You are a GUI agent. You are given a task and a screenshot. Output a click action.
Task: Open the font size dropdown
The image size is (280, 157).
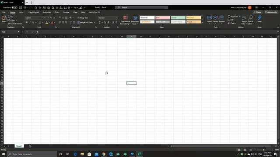click(49, 18)
